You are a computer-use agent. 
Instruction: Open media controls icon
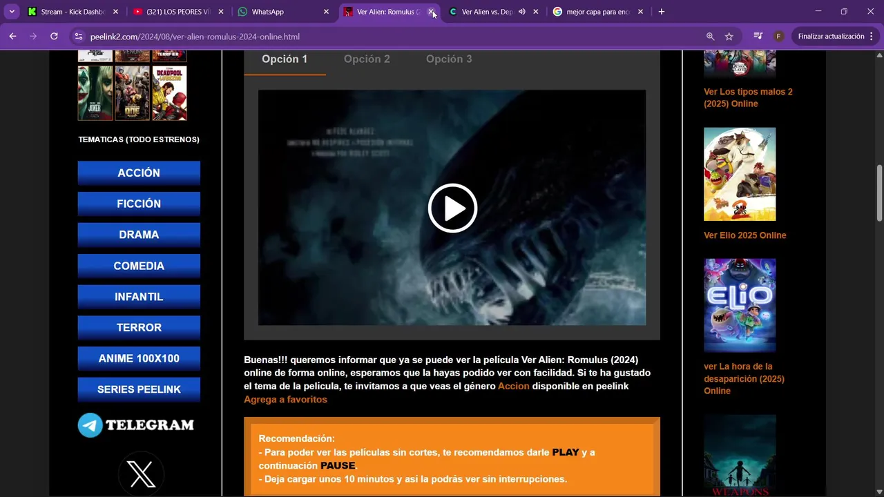click(x=758, y=37)
